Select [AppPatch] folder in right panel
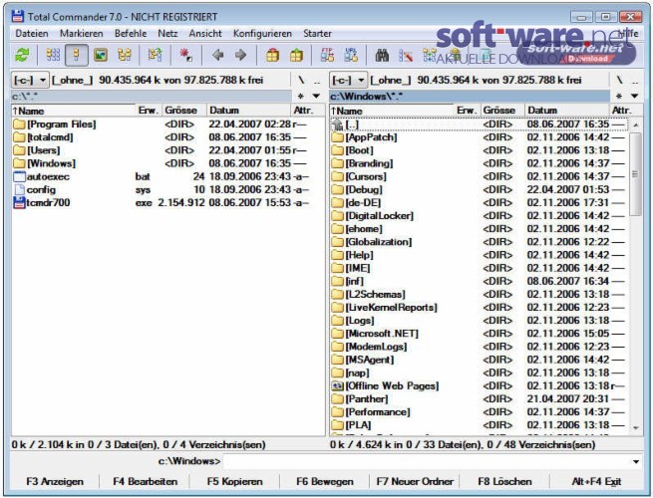Screen dimensions: 653x498 480,137
